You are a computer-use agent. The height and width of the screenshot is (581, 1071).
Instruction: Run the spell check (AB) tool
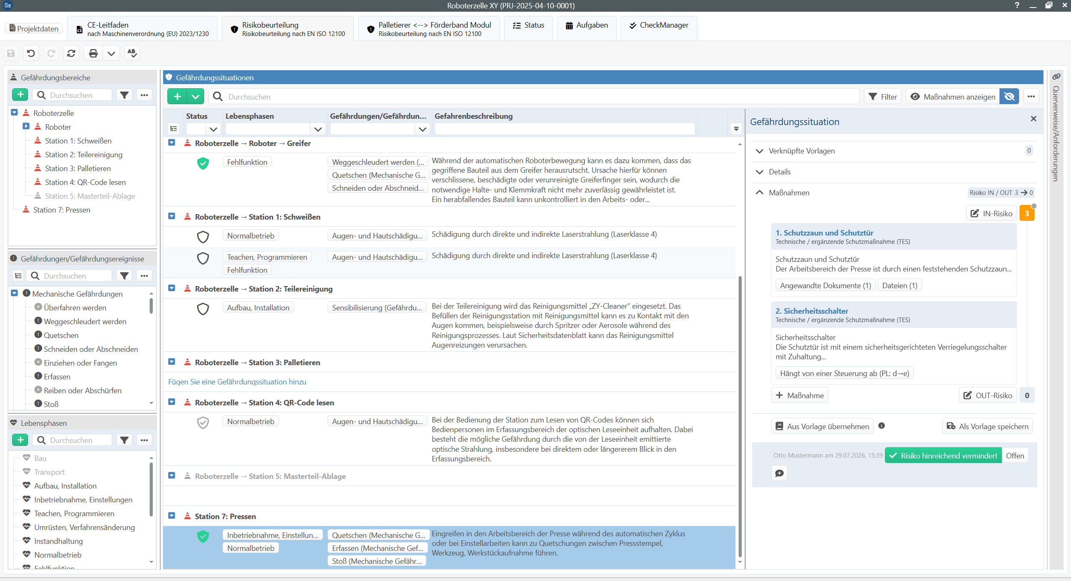tap(132, 53)
